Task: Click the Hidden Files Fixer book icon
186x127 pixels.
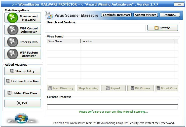Action: click(x=10, y=93)
